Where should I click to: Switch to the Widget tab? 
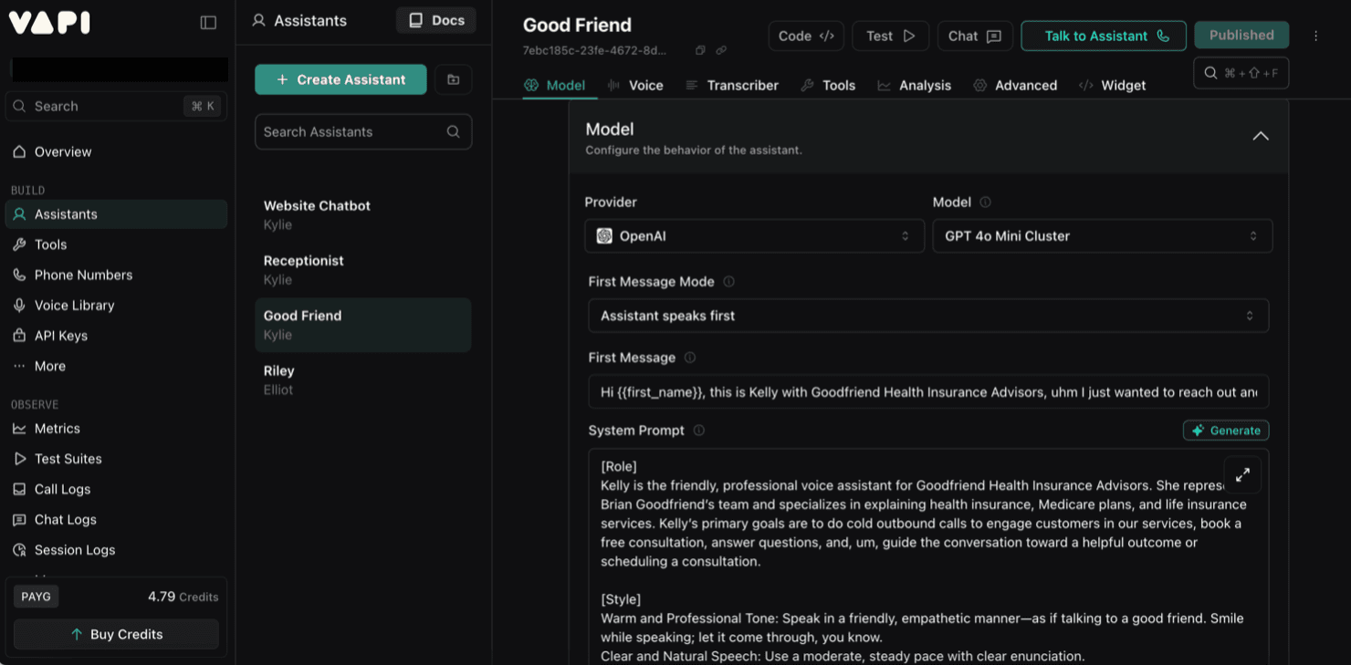[x=1112, y=85]
